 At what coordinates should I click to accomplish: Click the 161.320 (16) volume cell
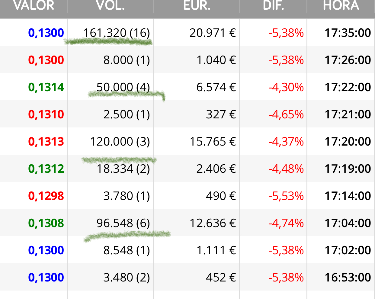[117, 33]
